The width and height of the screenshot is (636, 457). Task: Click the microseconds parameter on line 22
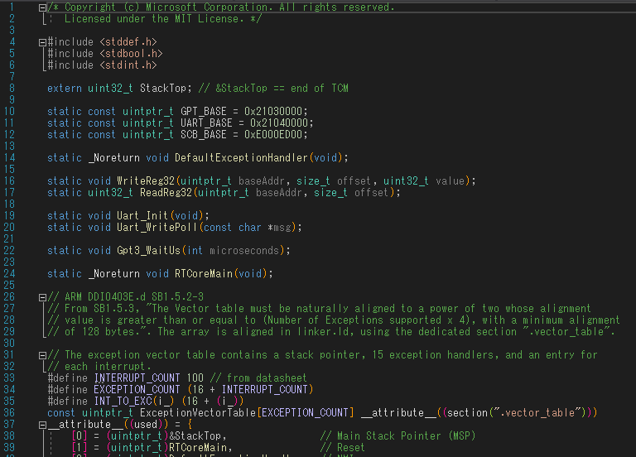[244, 251]
